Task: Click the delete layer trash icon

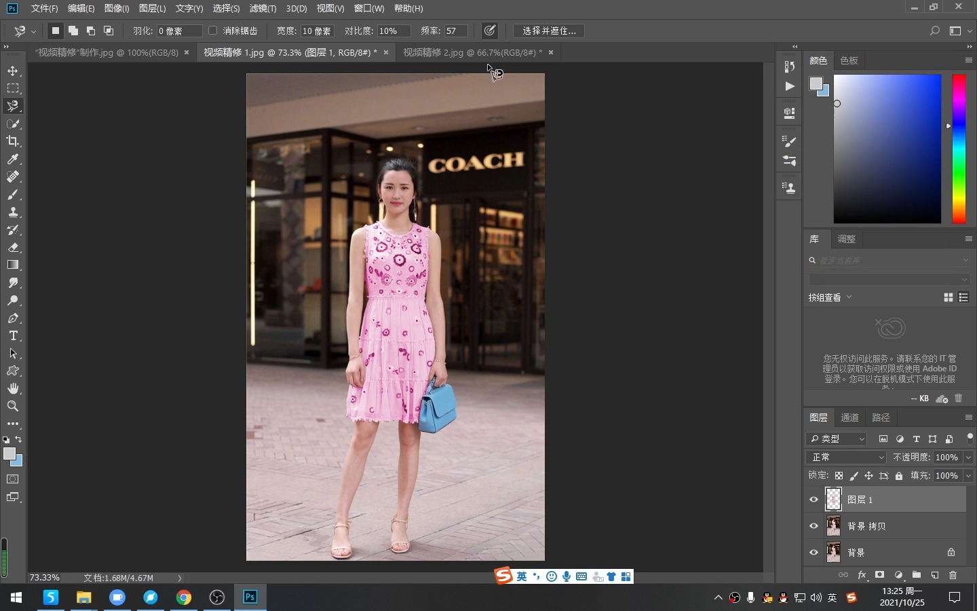Action: (x=953, y=575)
